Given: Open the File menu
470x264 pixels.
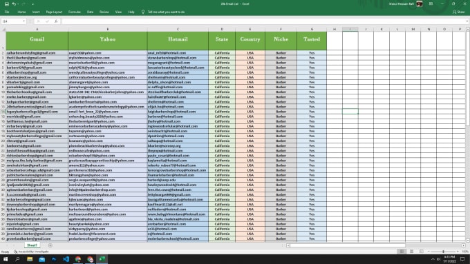Looking at the screenshot, I should coord(7,12).
